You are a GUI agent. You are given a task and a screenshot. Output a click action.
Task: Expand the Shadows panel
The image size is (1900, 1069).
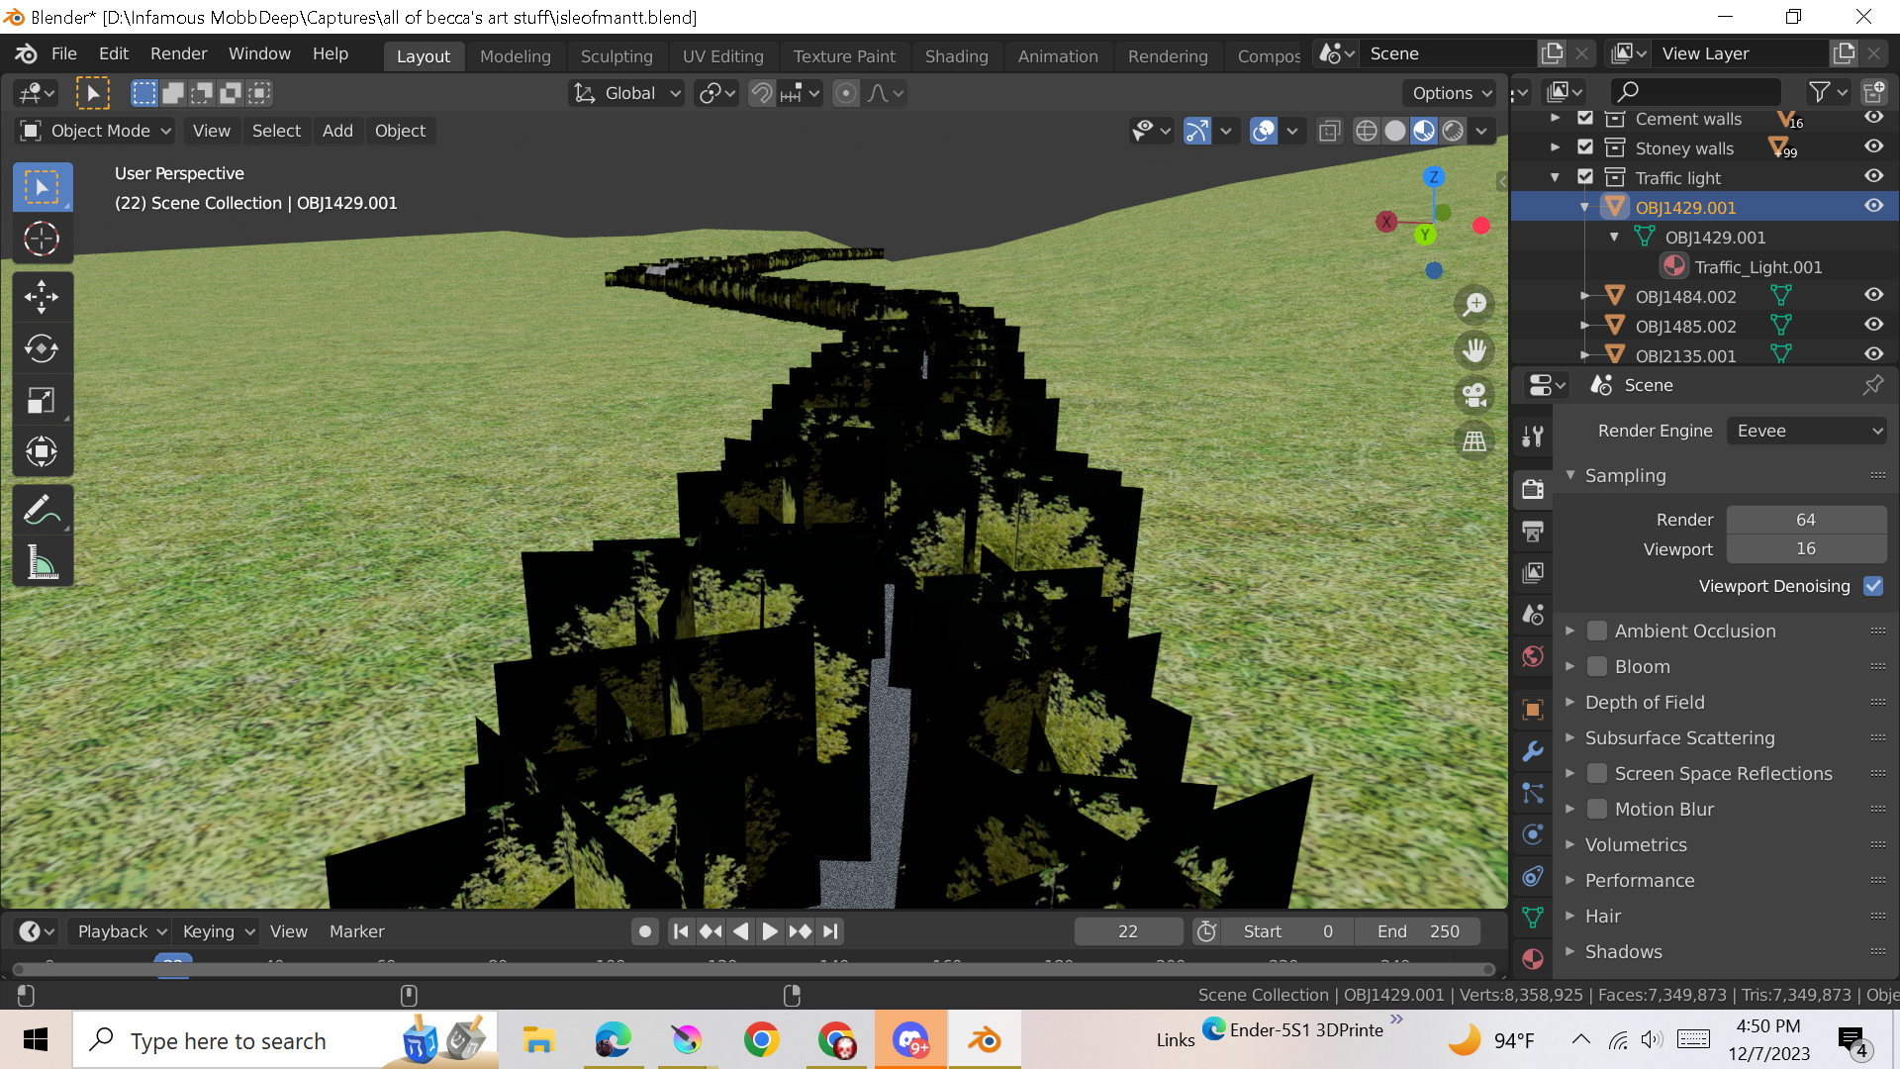(1623, 951)
